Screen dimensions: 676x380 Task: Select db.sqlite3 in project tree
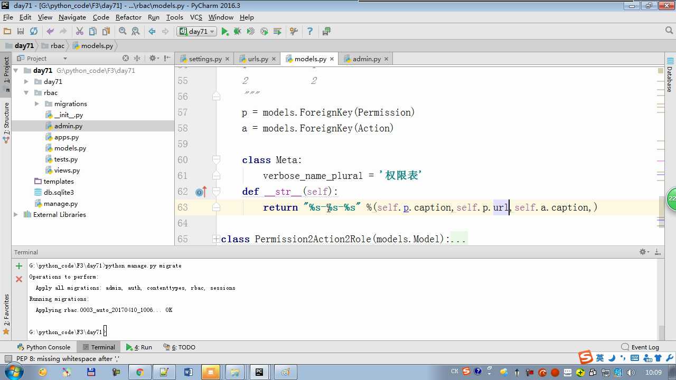click(59, 193)
